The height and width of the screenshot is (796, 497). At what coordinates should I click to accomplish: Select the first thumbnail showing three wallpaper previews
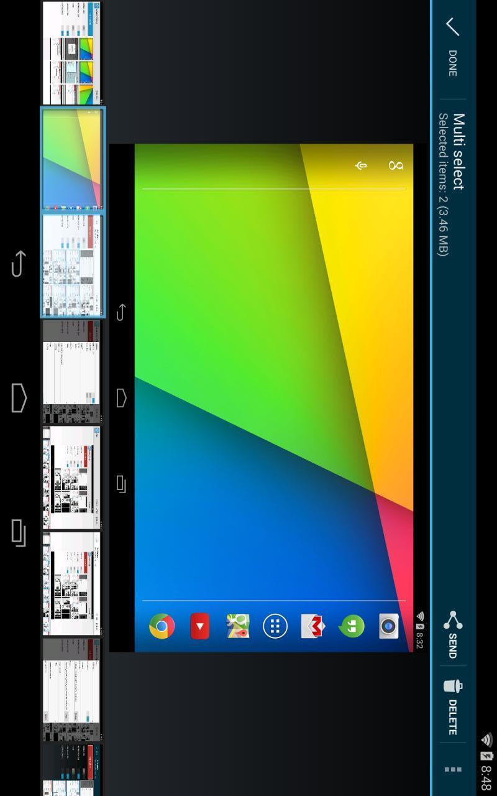point(73,53)
